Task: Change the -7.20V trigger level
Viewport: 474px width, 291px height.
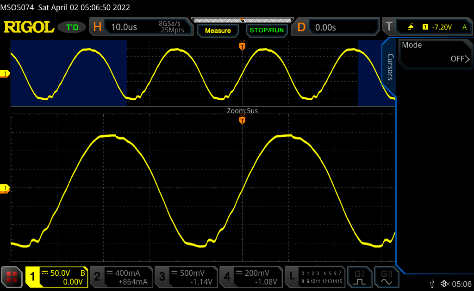Action: [x=442, y=27]
